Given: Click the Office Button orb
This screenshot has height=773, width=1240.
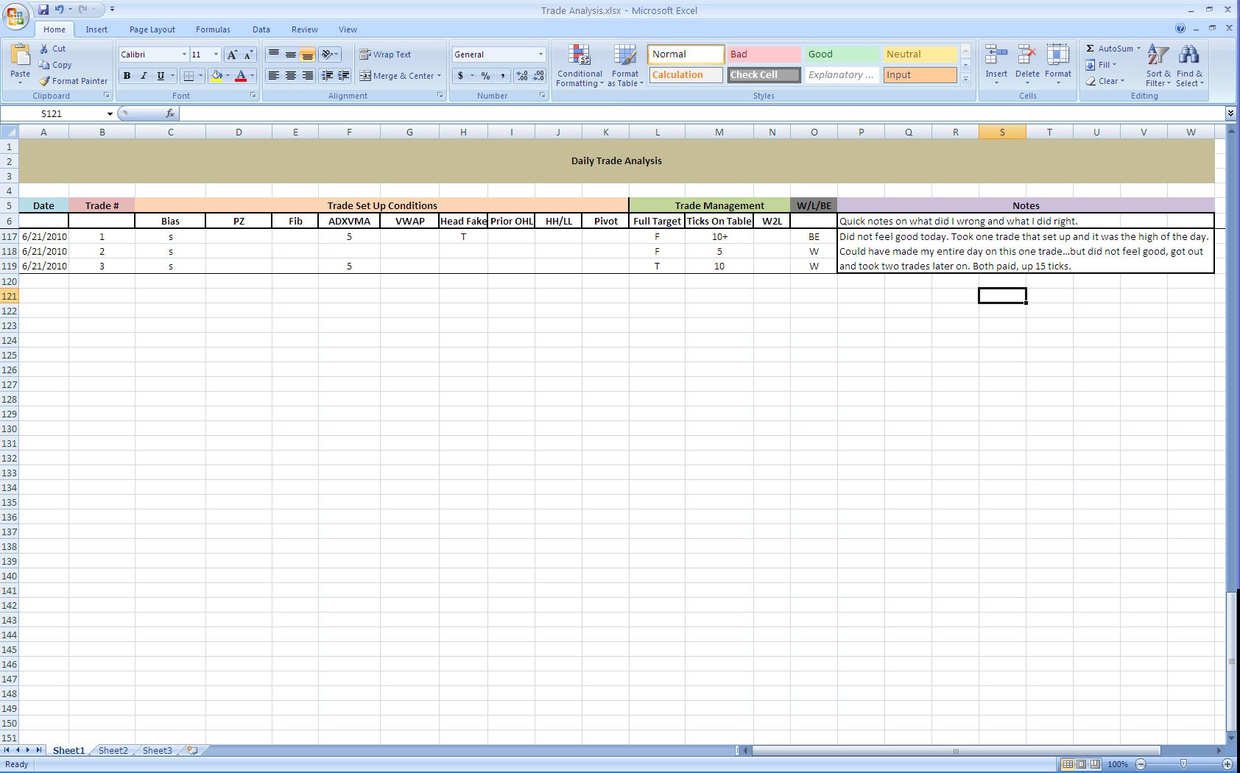Looking at the screenshot, I should click(x=15, y=16).
